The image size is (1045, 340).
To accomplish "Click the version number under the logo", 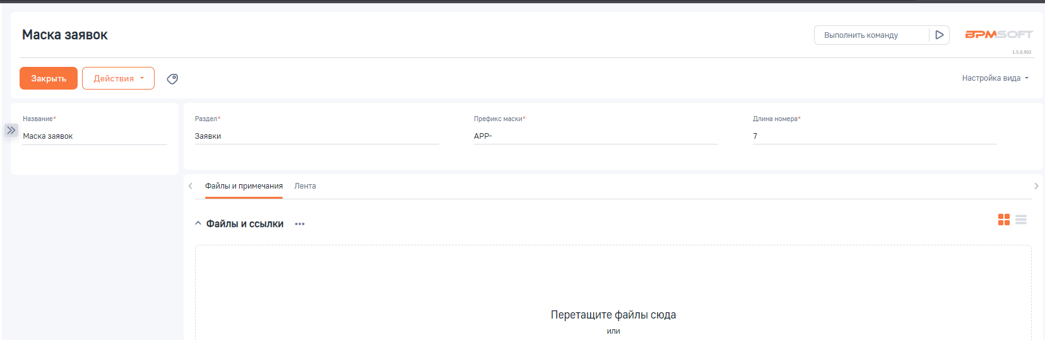I will [x=1022, y=52].
